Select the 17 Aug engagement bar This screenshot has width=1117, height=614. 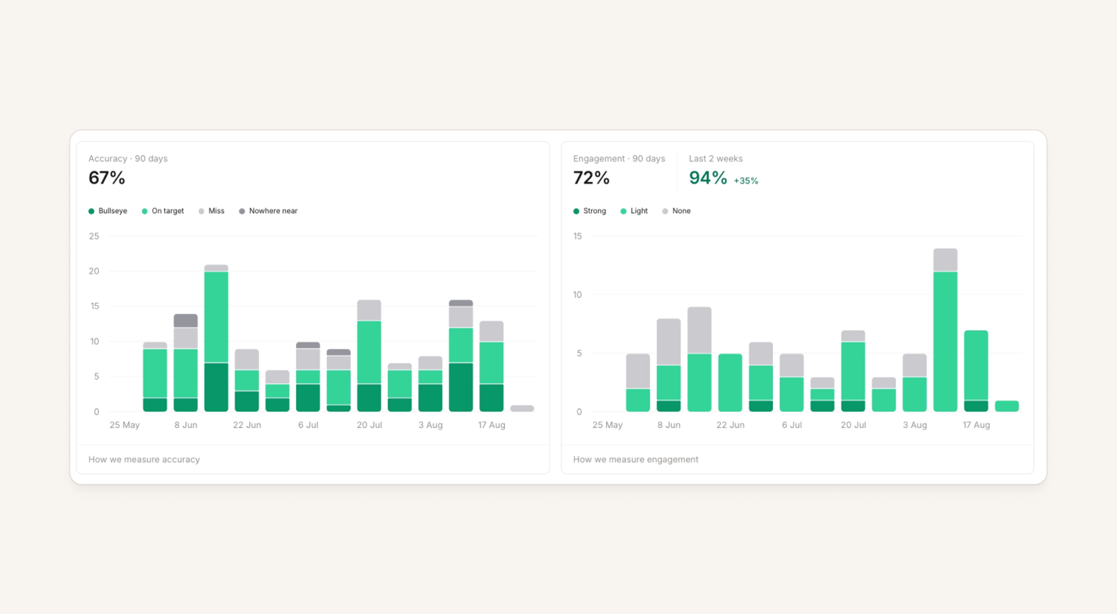coord(976,371)
